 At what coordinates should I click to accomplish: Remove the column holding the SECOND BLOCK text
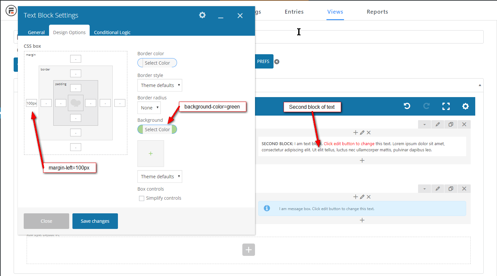369,132
